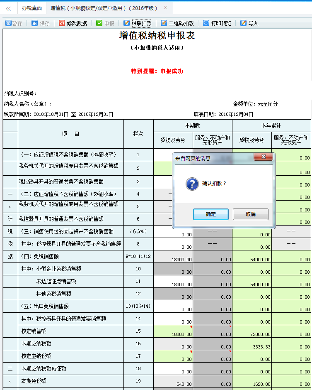Viewport: 312px width, 390px height.
Task: Click the 保存 save disk icon
Action: point(35,23)
